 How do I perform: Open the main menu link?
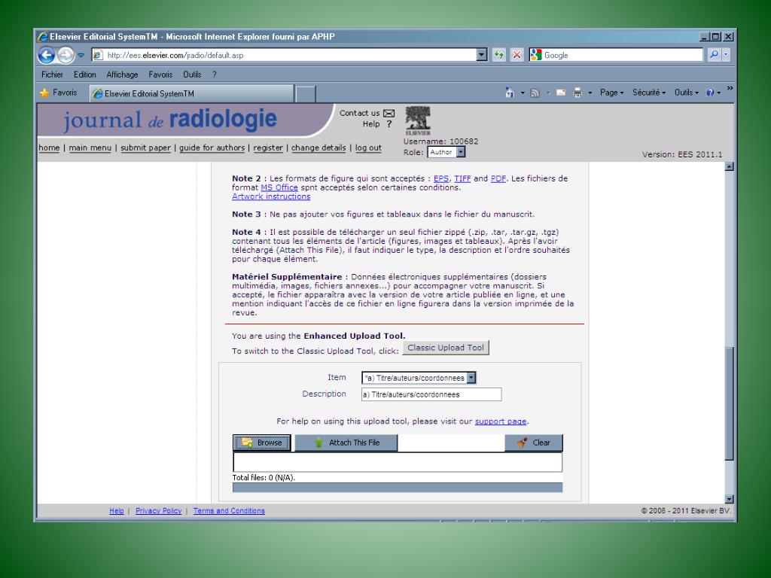click(x=90, y=148)
